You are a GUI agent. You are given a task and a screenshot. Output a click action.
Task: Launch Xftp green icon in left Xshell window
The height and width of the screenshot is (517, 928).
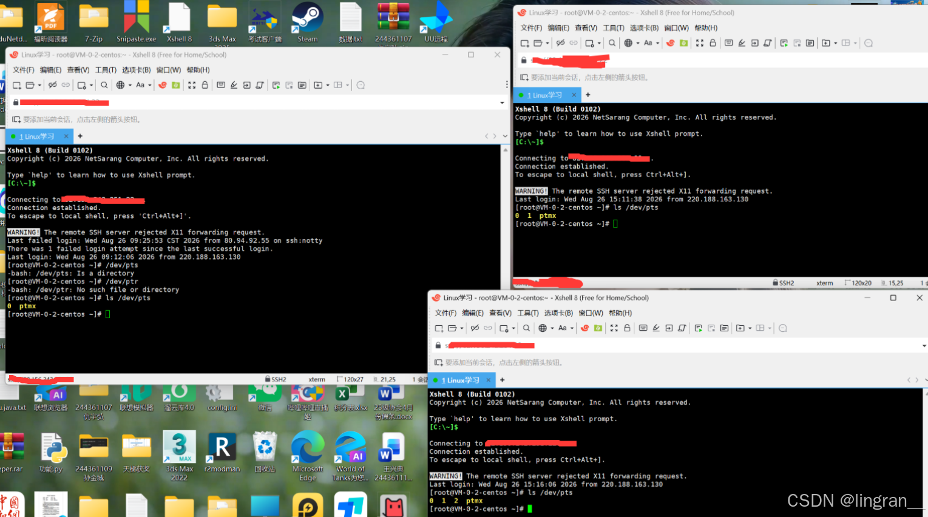pos(175,85)
